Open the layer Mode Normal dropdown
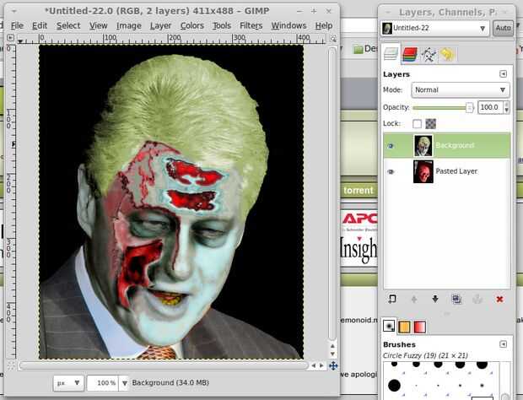 pyautogui.click(x=461, y=89)
